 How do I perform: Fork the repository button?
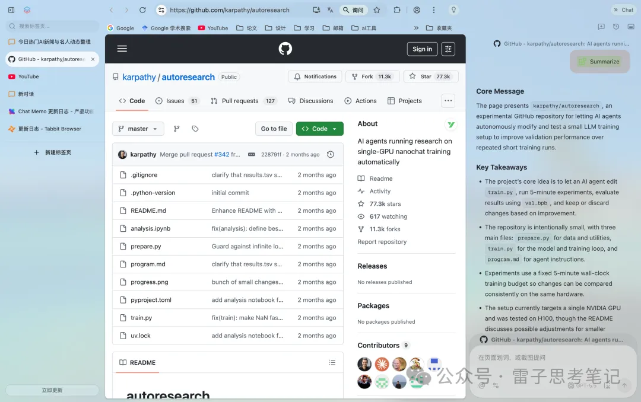[x=372, y=76]
